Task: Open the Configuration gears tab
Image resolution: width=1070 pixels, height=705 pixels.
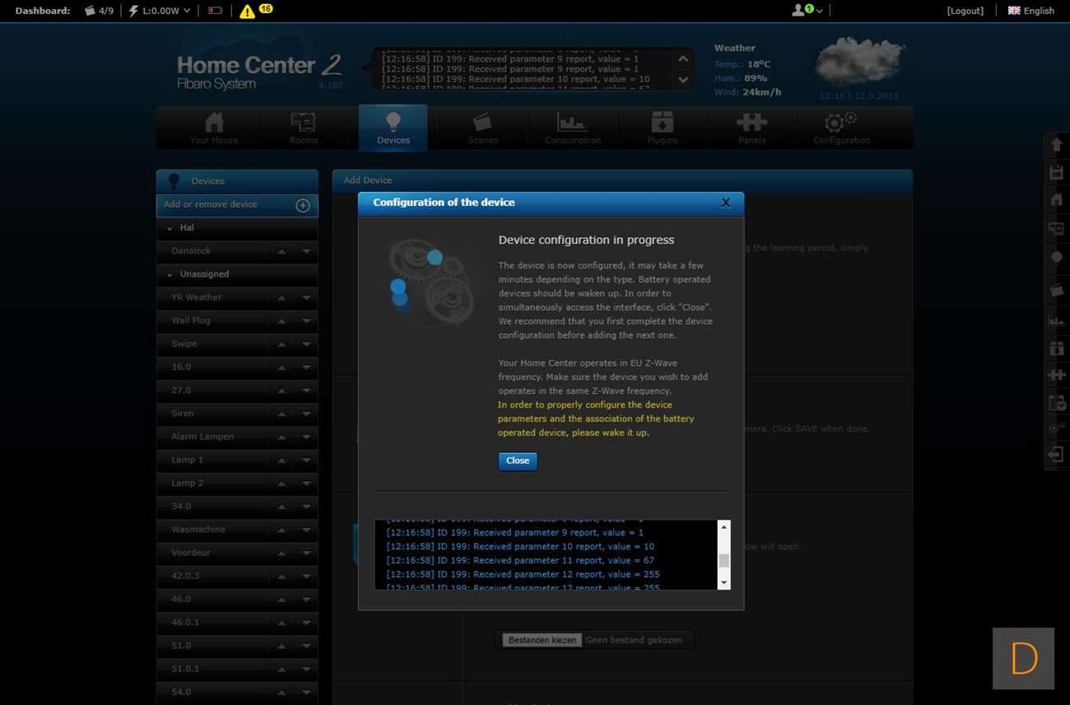Action: (841, 128)
